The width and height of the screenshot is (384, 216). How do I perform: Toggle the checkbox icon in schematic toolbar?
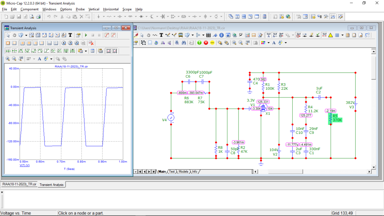[241, 35]
